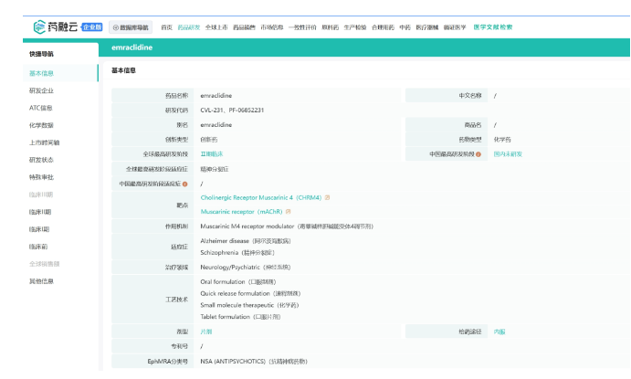Click icon after Cholinergic Receptor Muscarinic 4 (CHRM4)
Image resolution: width=631 pixels, height=379 pixels.
pos(328,197)
